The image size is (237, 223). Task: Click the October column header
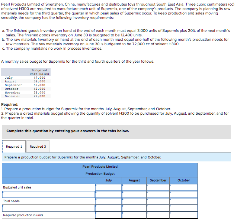pyautogui.click(x=184, y=180)
